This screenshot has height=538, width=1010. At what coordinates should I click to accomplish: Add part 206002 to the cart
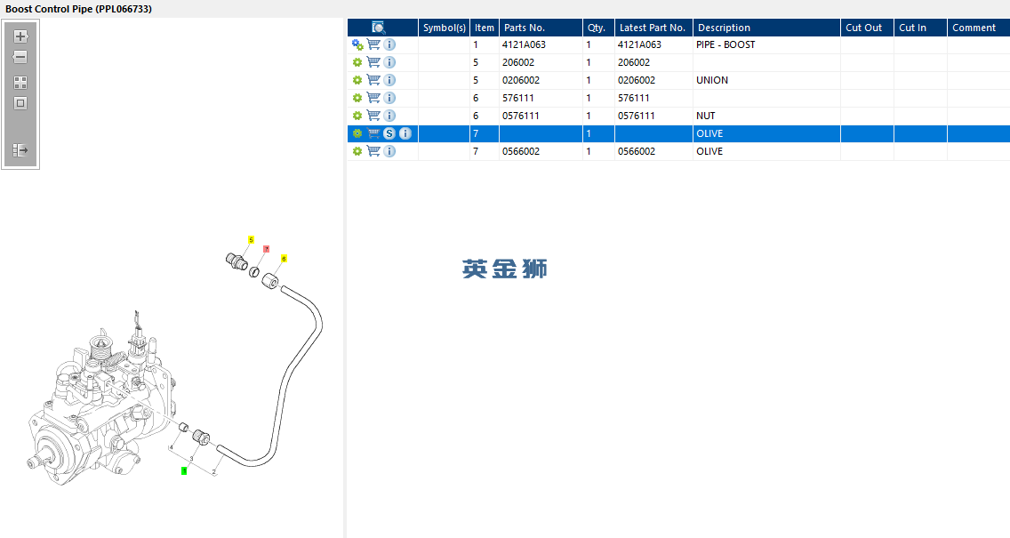(x=373, y=62)
